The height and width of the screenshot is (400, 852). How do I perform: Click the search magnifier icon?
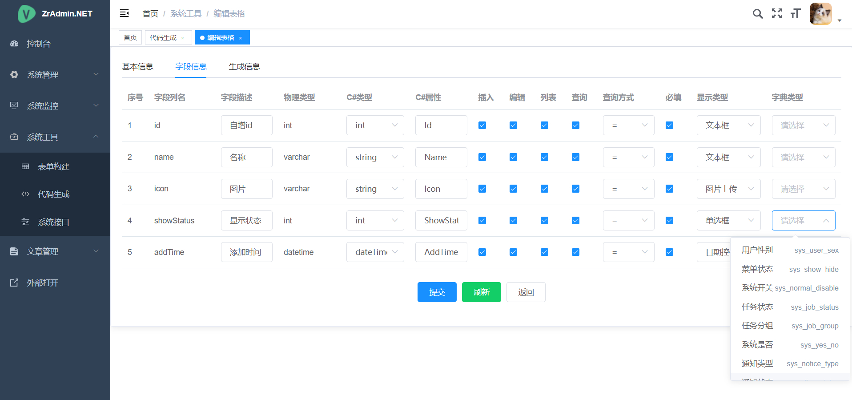click(x=758, y=14)
